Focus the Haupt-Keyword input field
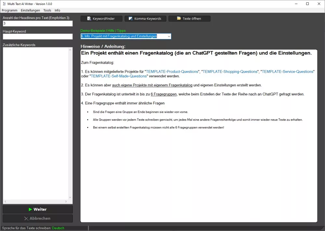 pos(38,36)
